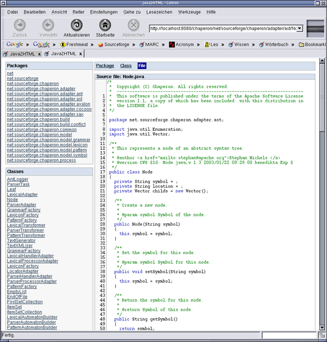Screen dimensions: 327x342
Task: Open the Lesezeichen menu
Action: [159, 11]
